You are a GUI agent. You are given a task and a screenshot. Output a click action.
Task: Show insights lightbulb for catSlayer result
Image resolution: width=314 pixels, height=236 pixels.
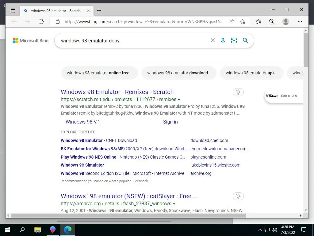tap(238, 196)
